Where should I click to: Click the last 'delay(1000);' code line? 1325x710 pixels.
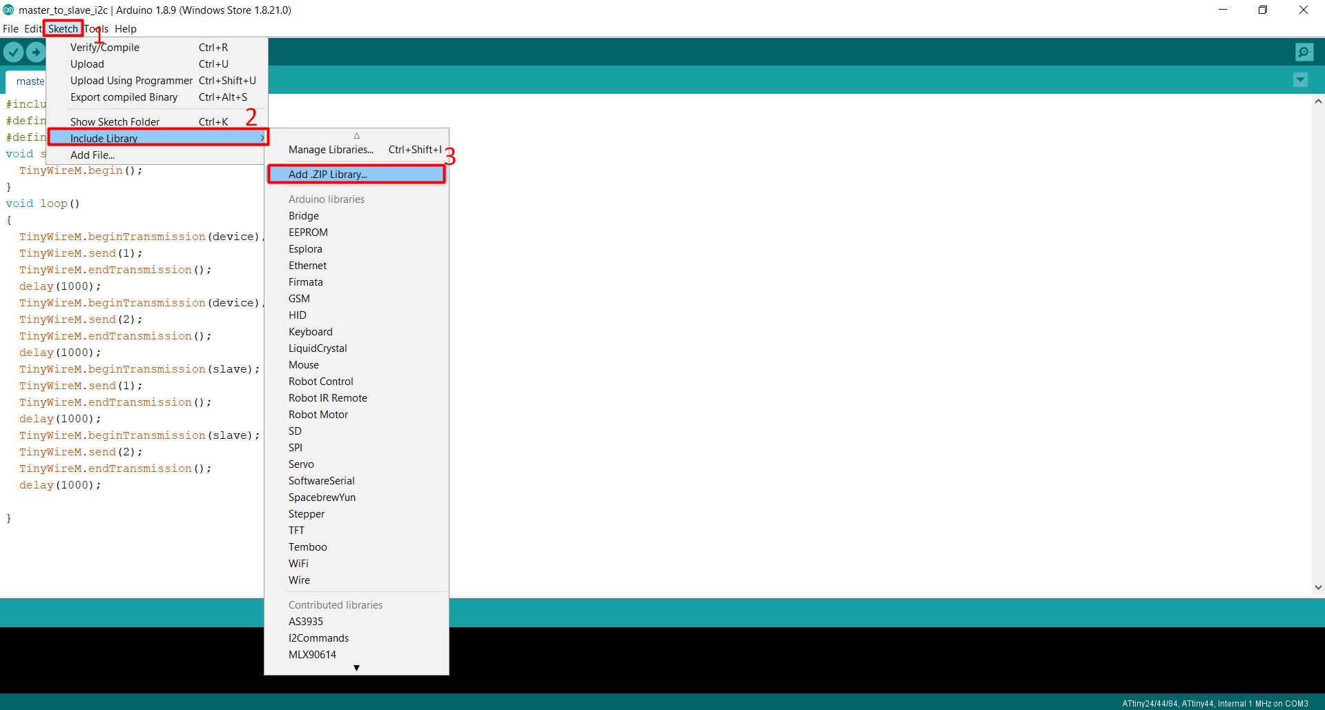60,485
